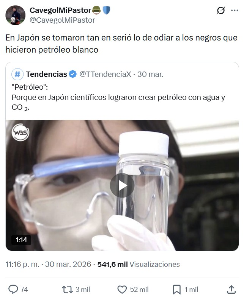Click the @CavegolMiPastor handle

[62, 20]
